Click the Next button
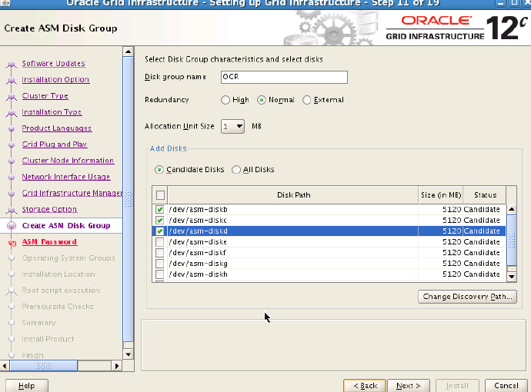Viewport: 531px width, 392px height. [409, 386]
